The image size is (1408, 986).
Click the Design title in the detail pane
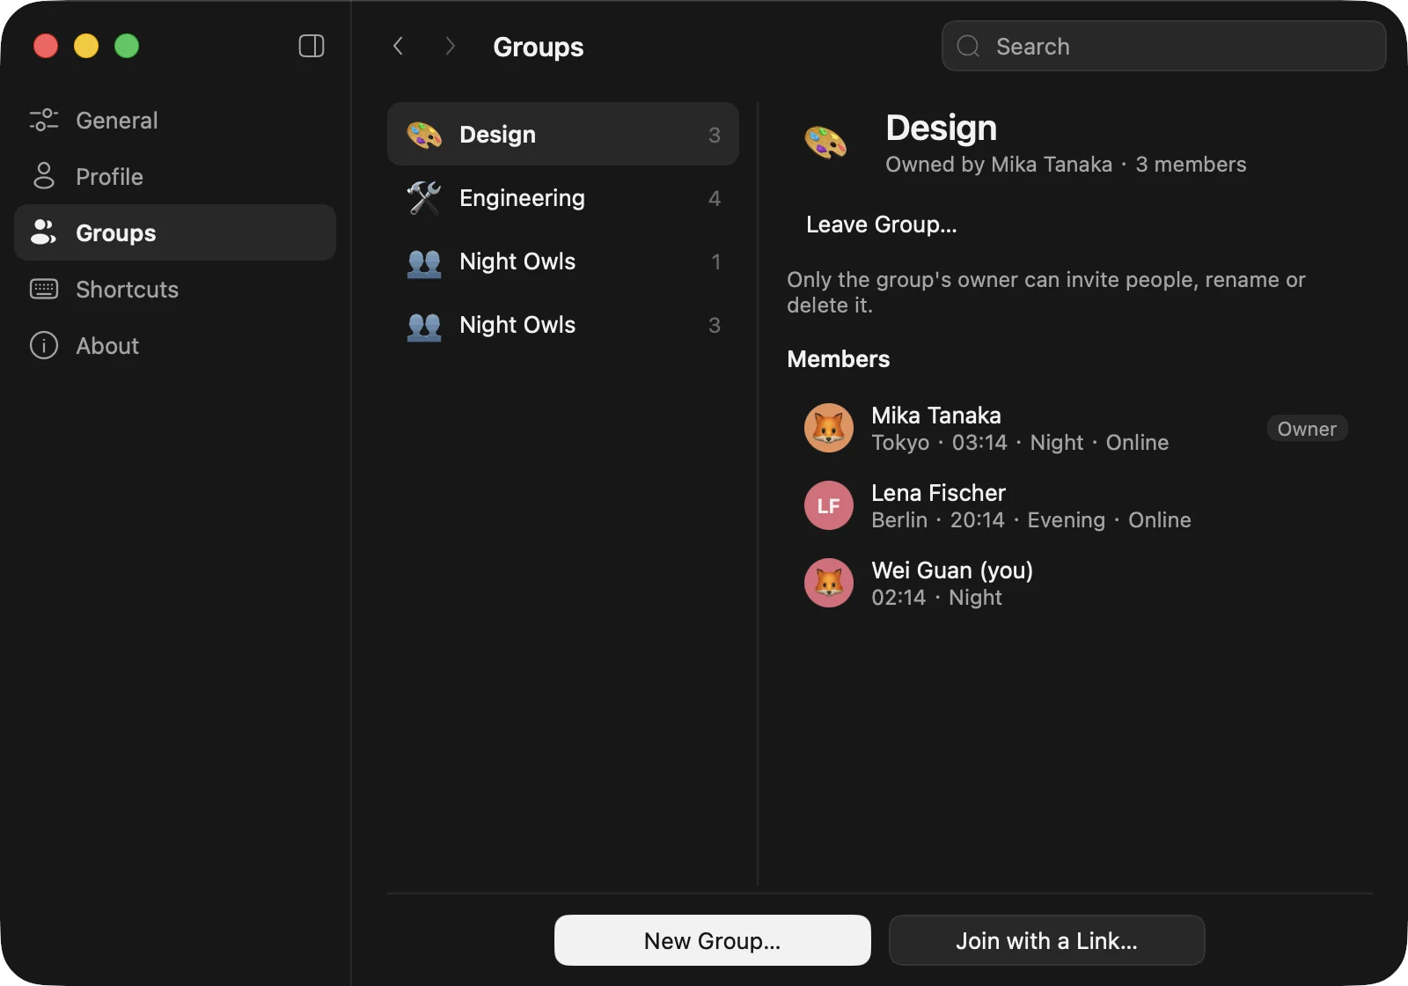click(x=942, y=129)
